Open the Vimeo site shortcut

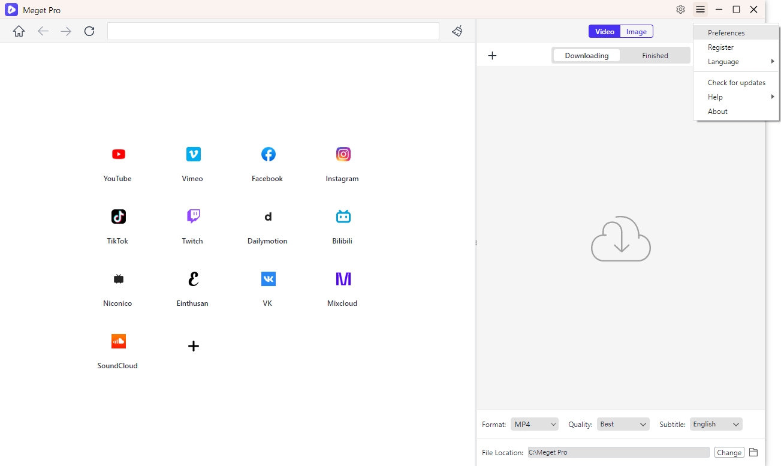click(193, 154)
